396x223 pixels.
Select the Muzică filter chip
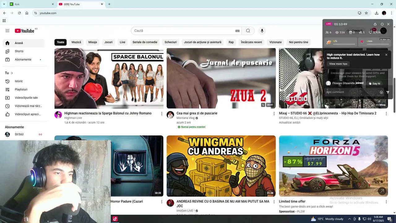click(76, 42)
